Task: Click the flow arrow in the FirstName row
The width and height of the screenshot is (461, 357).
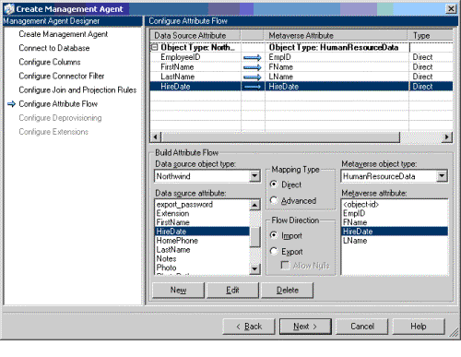Action: (x=253, y=67)
